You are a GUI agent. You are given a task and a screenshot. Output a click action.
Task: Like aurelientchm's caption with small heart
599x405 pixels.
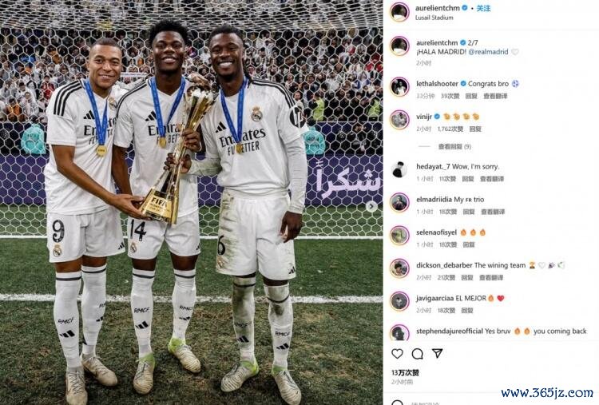click(x=515, y=52)
